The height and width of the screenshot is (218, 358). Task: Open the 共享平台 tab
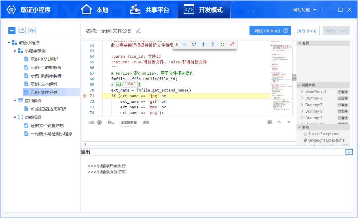(149, 10)
